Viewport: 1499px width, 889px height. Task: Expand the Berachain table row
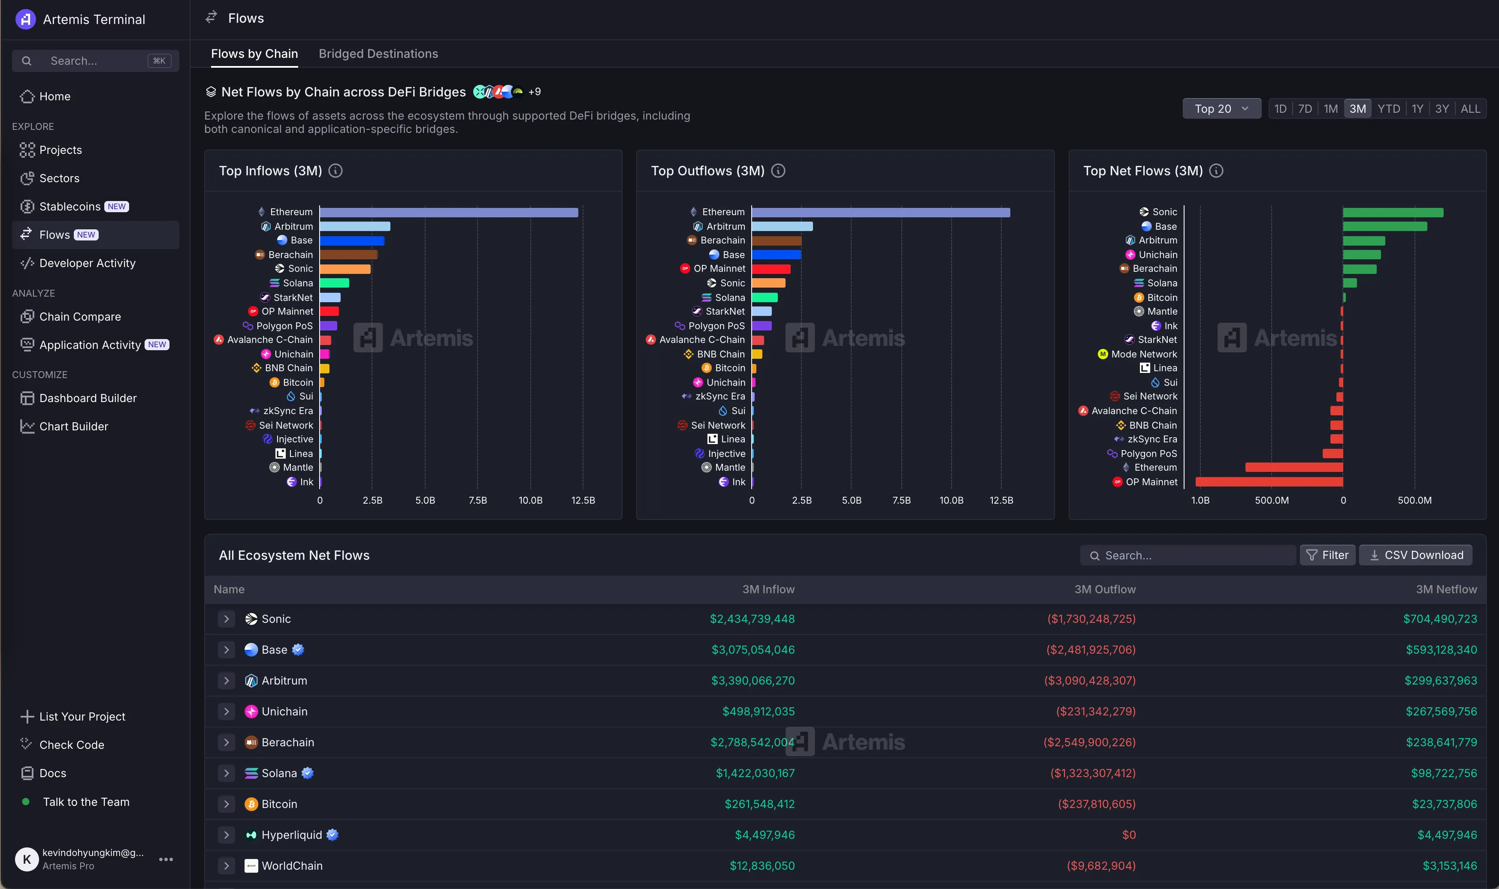[x=226, y=742]
